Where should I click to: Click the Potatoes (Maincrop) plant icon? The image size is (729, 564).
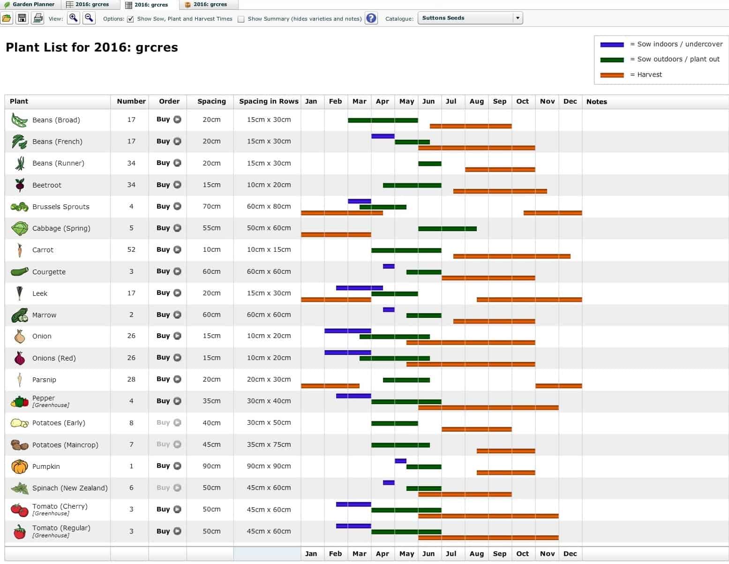[x=19, y=444]
